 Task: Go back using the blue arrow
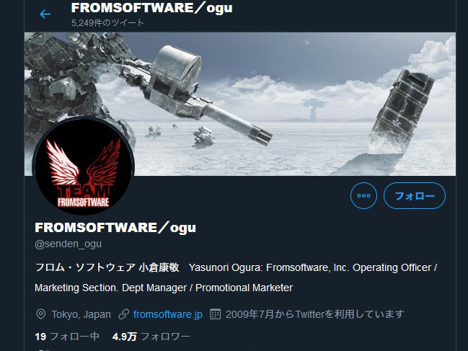(x=45, y=14)
